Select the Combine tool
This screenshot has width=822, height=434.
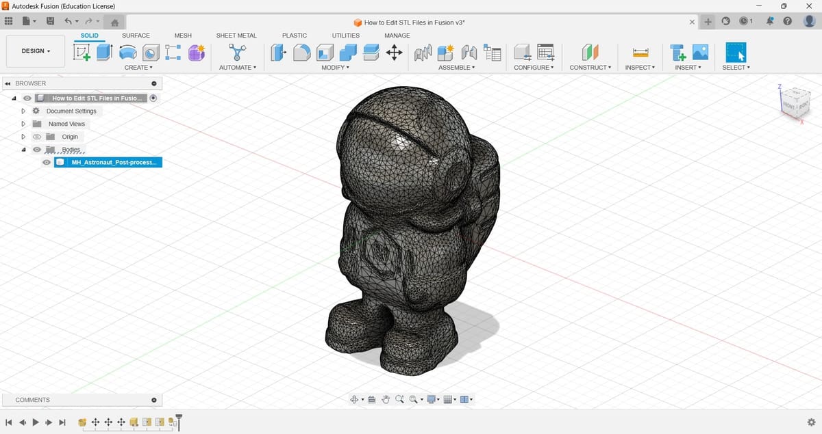coord(348,52)
